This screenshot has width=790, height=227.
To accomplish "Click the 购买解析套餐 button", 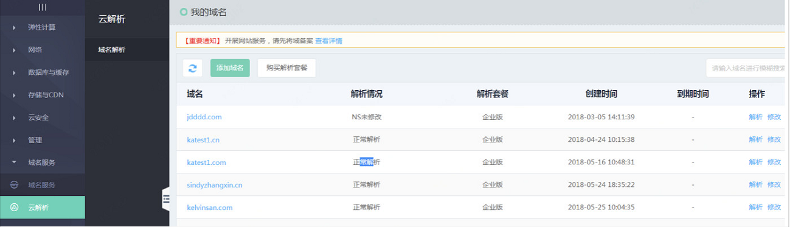I will click(286, 68).
